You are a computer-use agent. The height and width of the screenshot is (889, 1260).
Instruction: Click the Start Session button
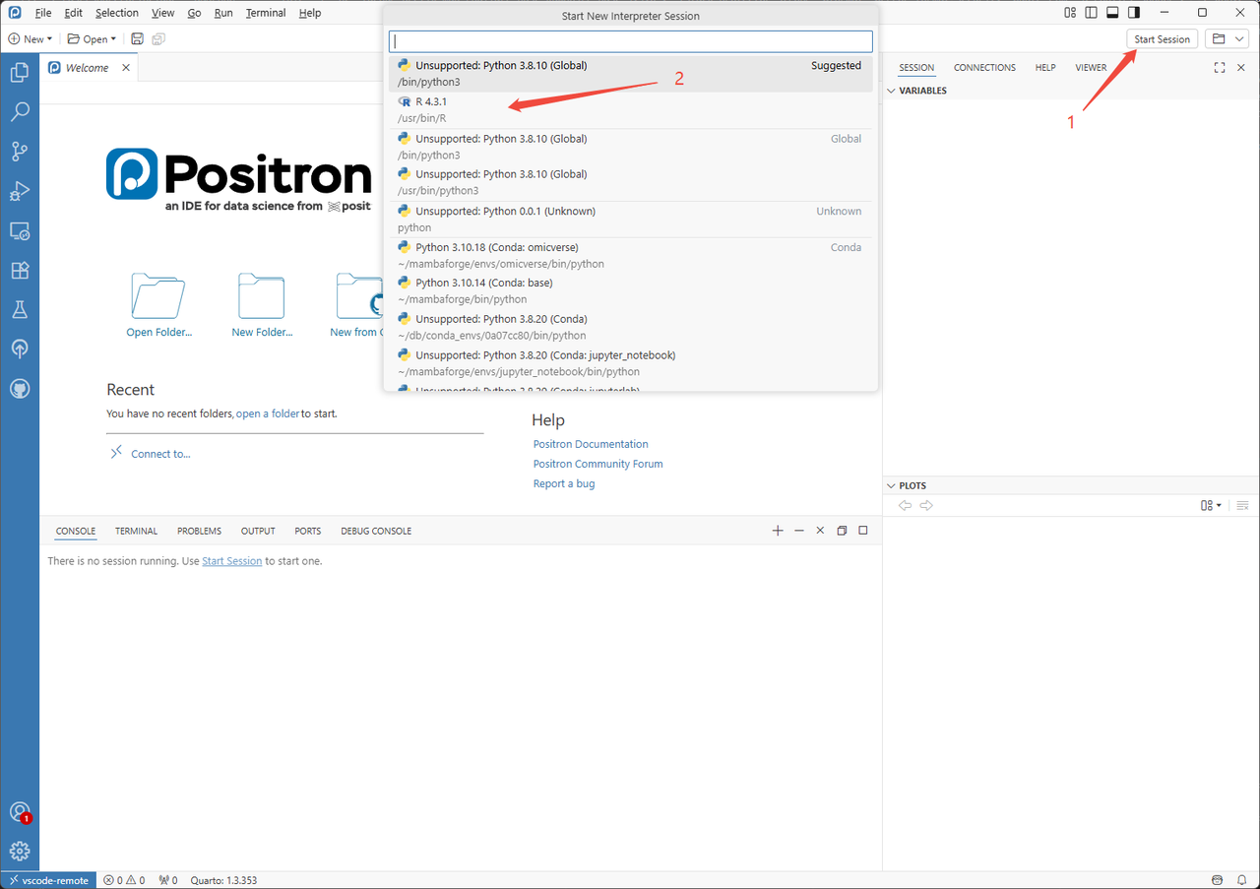point(1162,38)
